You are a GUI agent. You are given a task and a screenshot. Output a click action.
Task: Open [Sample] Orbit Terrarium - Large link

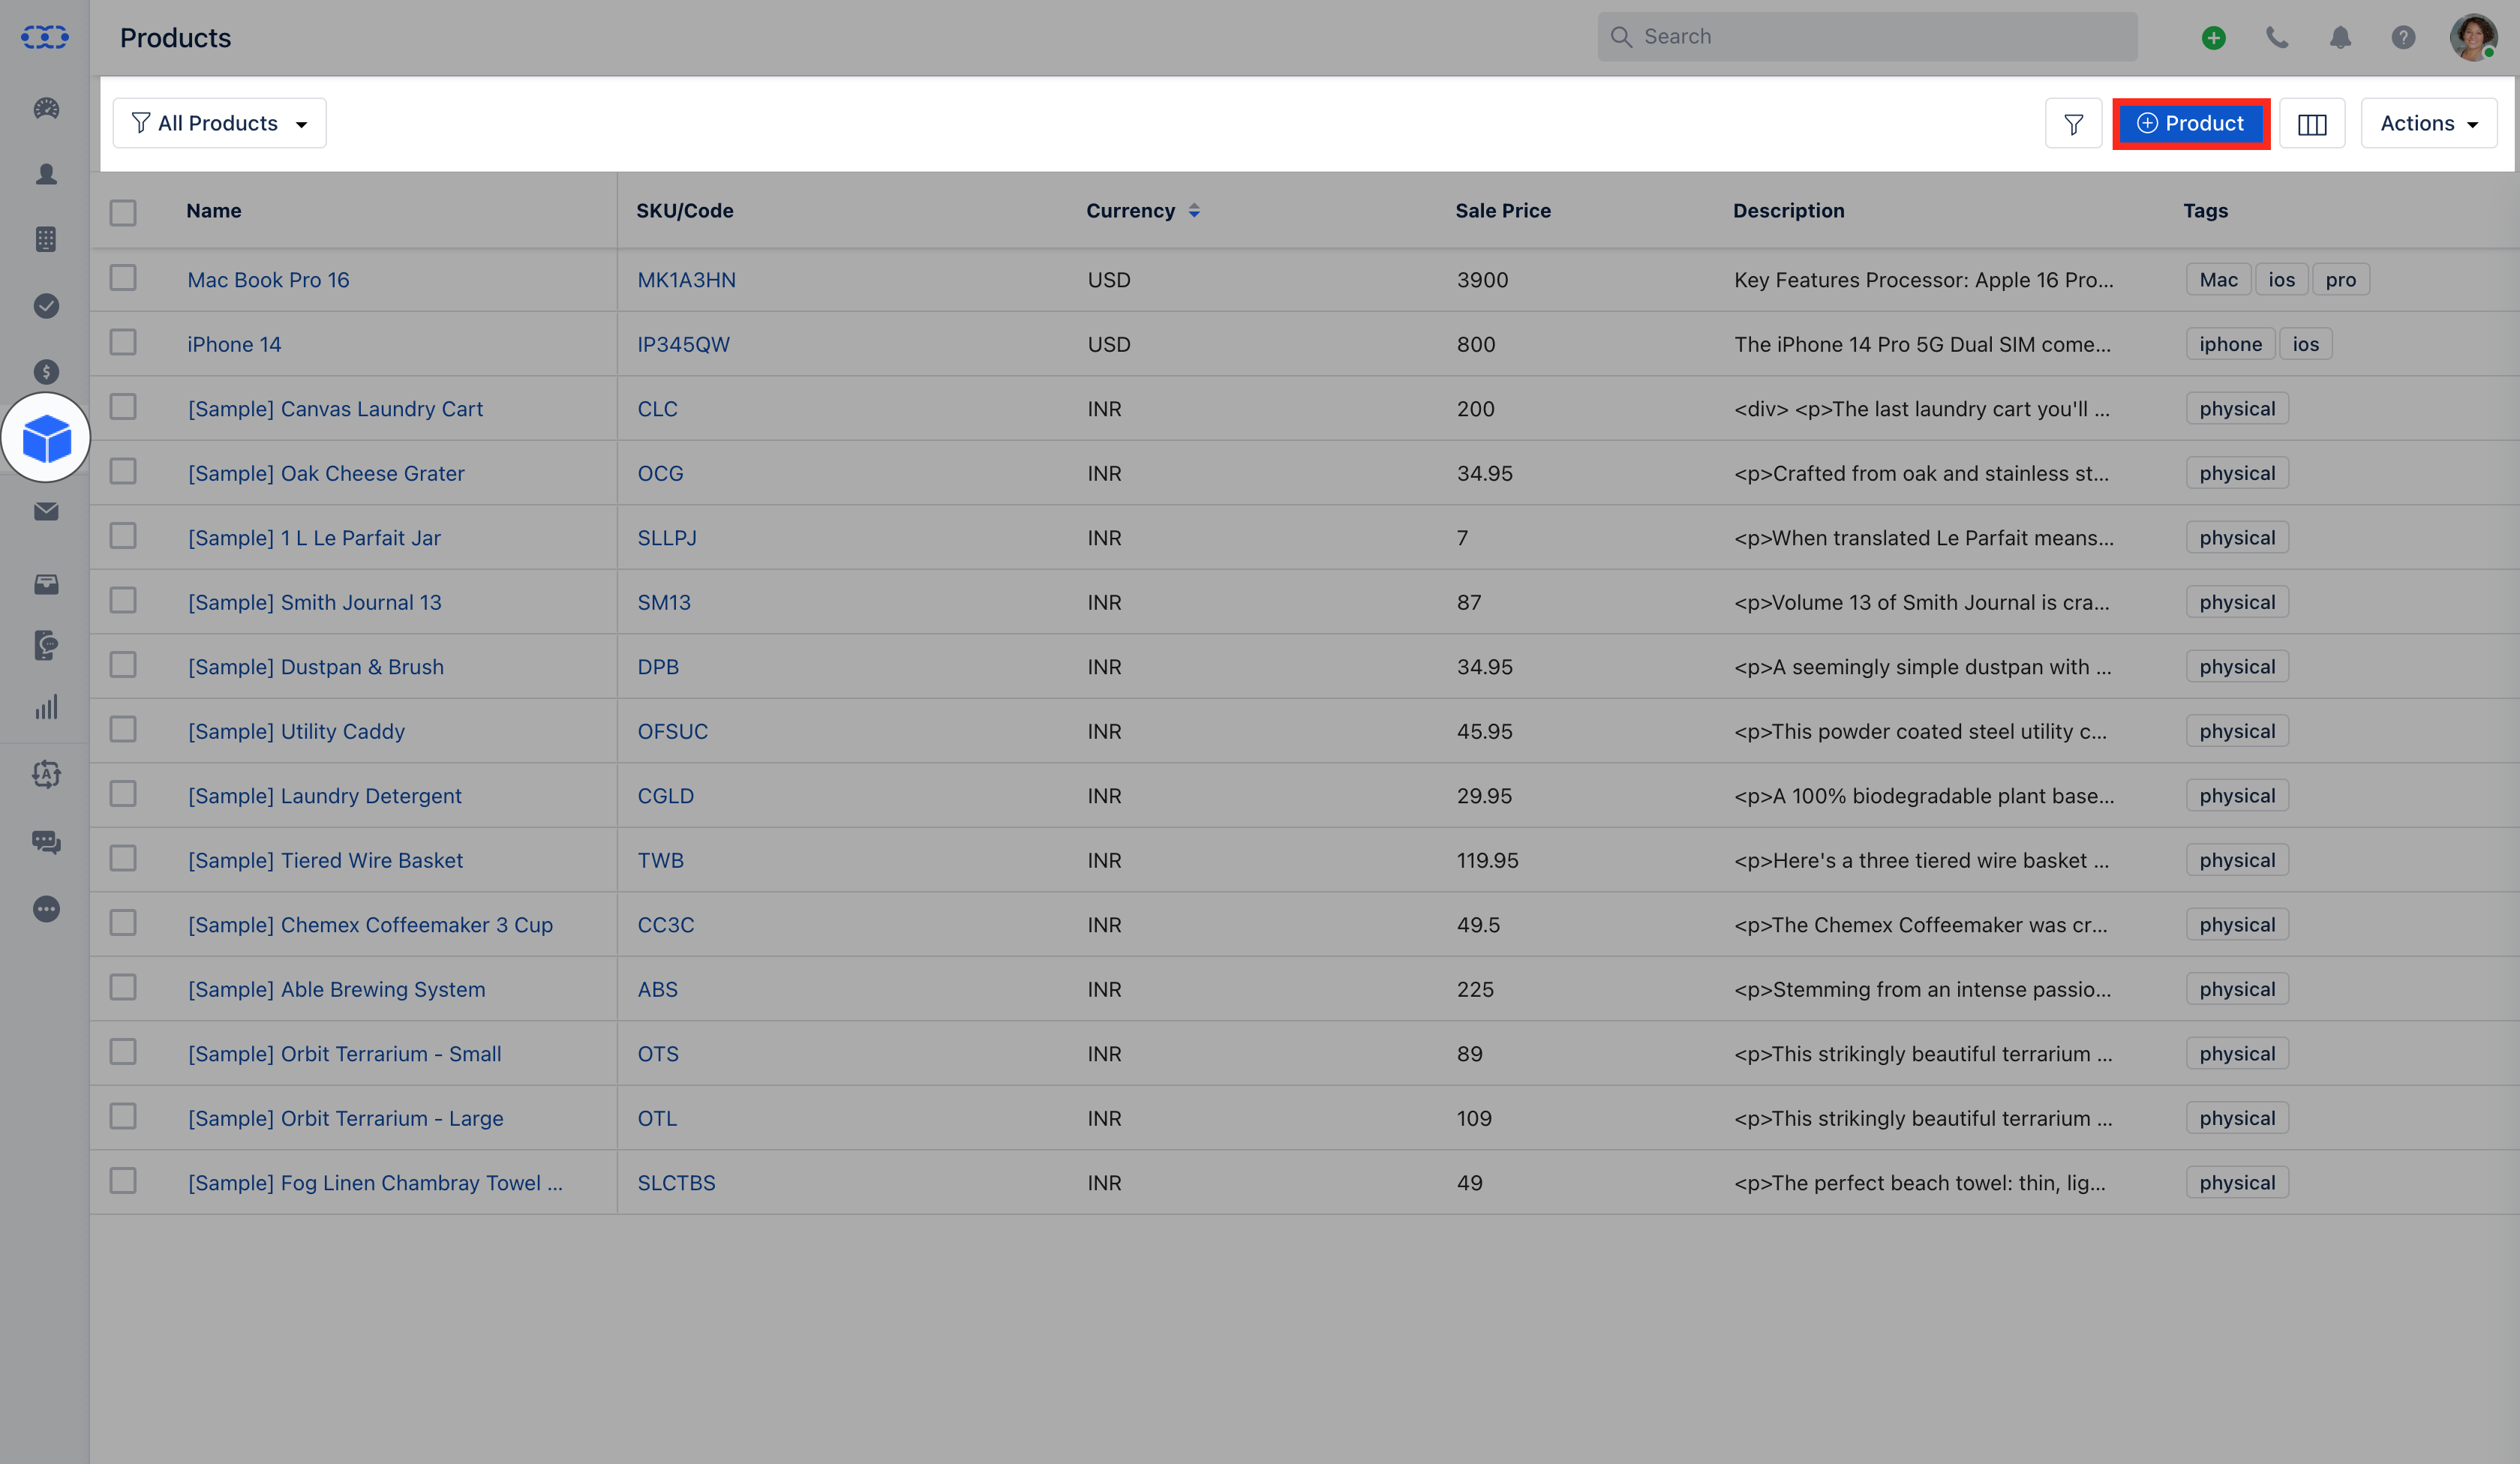[x=345, y=1118]
